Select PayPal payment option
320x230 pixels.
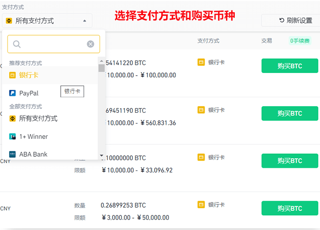pos(29,93)
